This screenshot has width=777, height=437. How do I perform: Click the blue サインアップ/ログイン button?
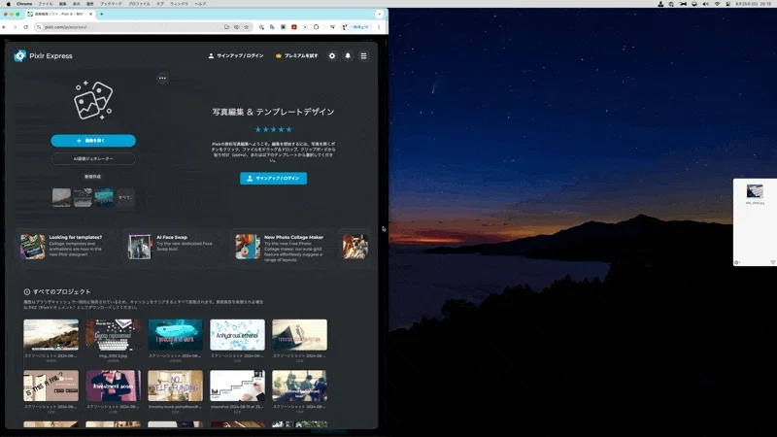[274, 179]
